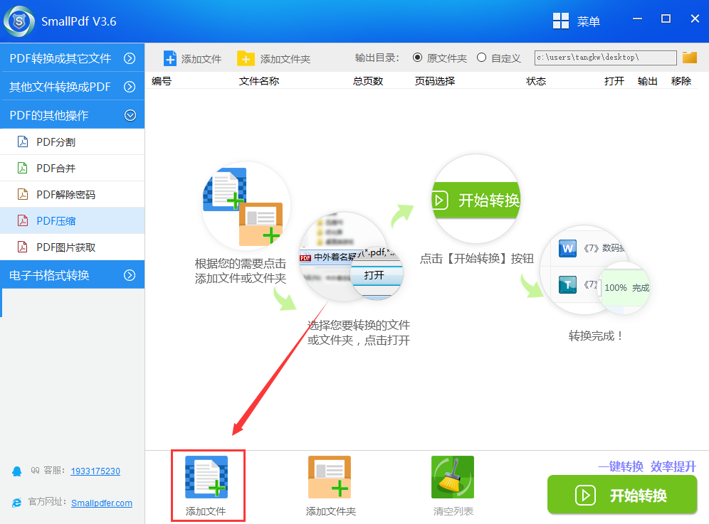Click the broom Clear List icon
This screenshot has height=524, width=709.
click(452, 477)
